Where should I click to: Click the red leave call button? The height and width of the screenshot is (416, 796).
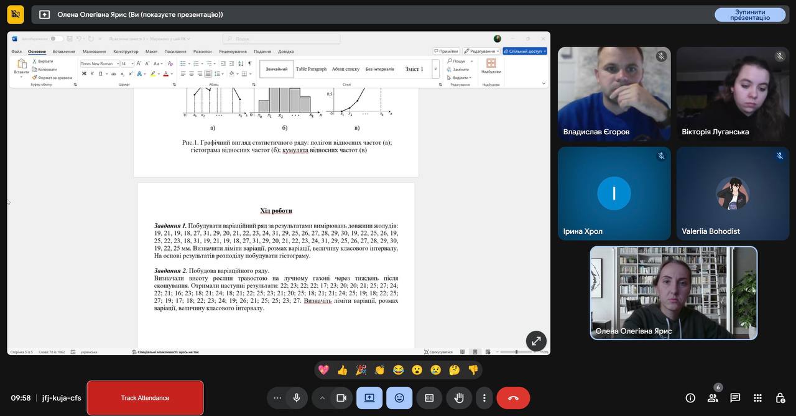[513, 398]
